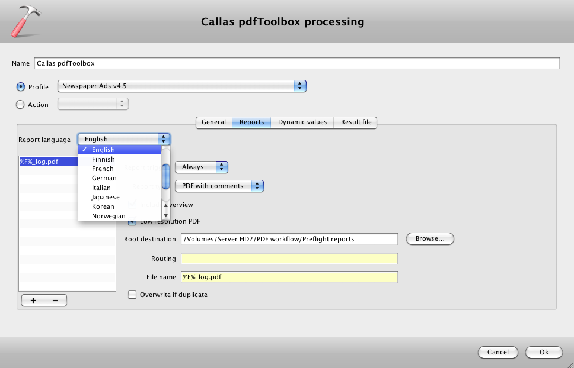574x368 pixels.
Task: Click the language list scroll down arrow
Action: point(166,215)
